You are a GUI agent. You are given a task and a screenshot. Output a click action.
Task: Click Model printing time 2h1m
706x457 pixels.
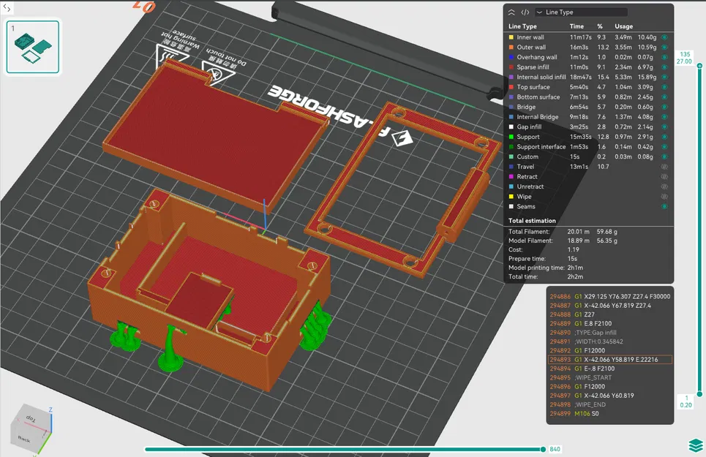click(575, 268)
